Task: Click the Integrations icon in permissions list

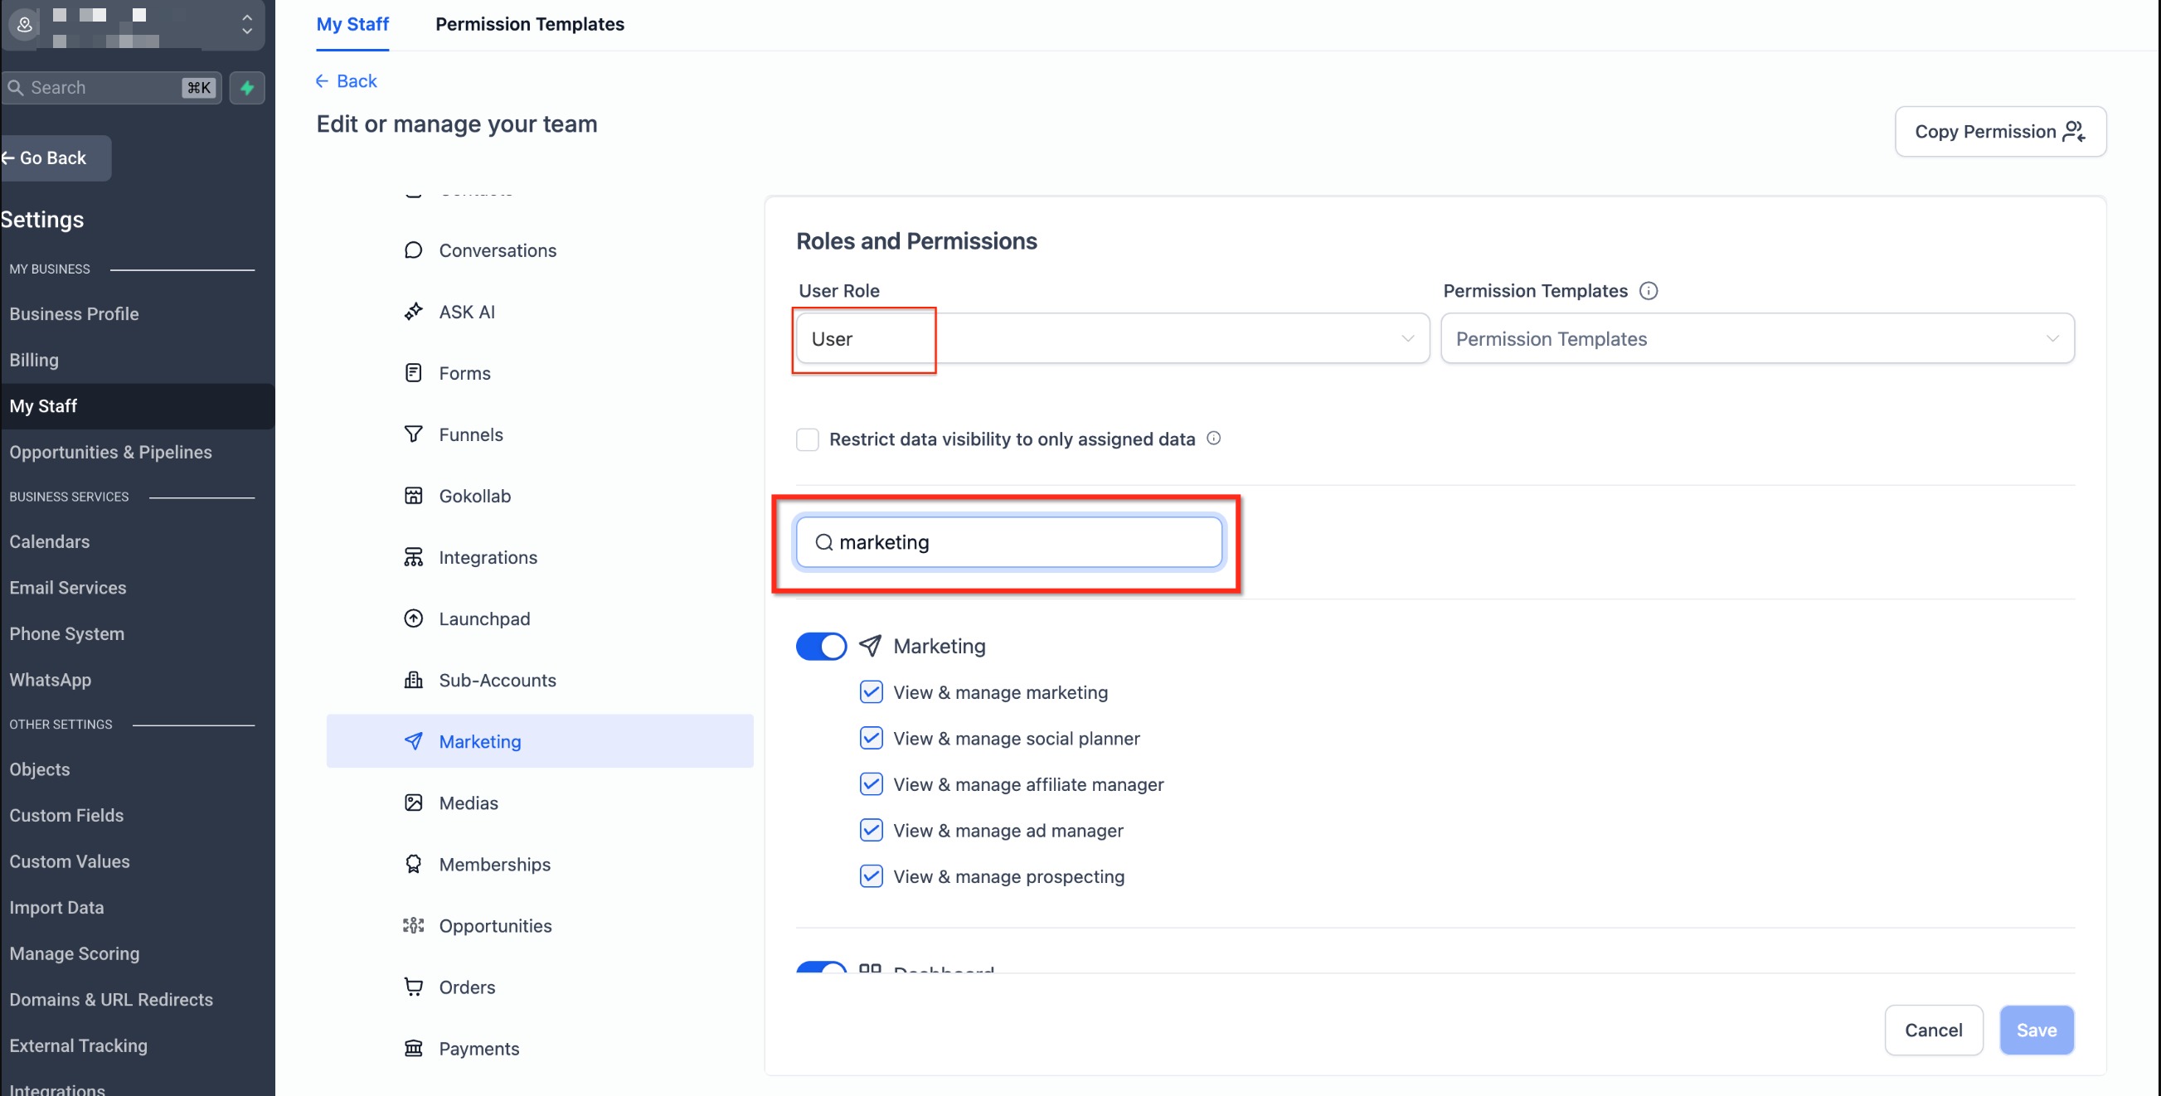Action: coord(413,557)
